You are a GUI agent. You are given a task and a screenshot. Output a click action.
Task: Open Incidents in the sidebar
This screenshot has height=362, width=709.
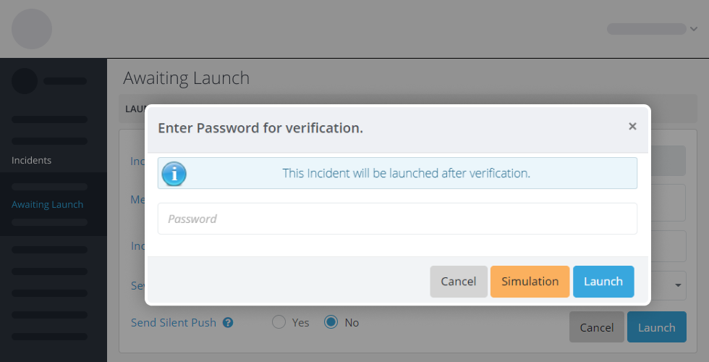pos(31,160)
